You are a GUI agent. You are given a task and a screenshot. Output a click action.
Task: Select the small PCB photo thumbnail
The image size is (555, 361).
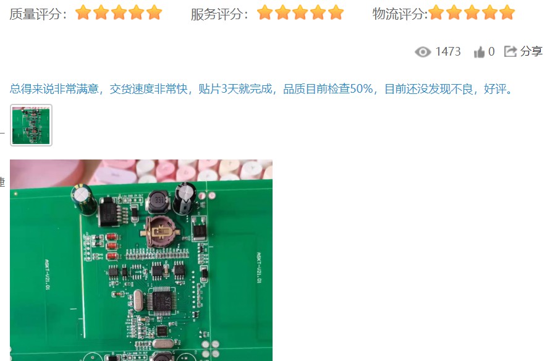pyautogui.click(x=31, y=125)
